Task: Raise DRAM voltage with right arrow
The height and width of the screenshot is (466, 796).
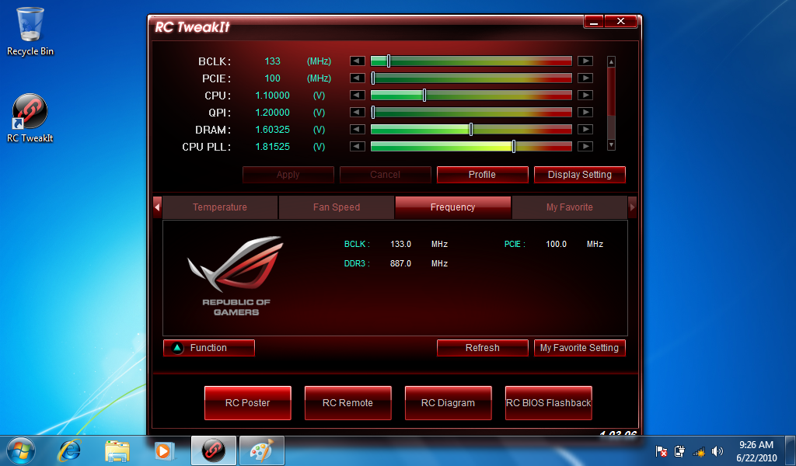Action: pos(585,129)
